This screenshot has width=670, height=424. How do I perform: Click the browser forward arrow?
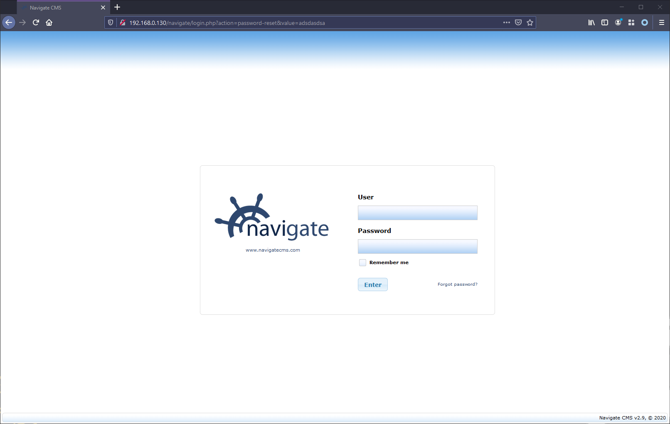click(22, 22)
